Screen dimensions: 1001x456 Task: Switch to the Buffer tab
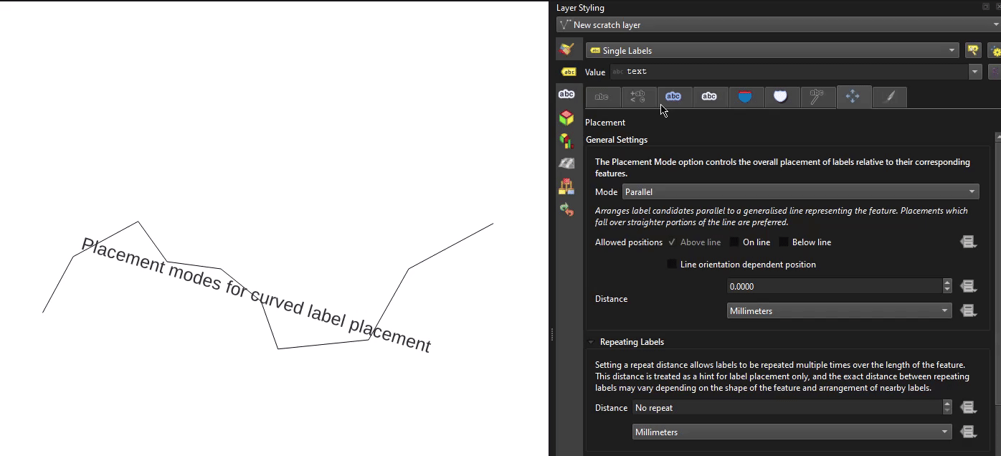point(673,97)
